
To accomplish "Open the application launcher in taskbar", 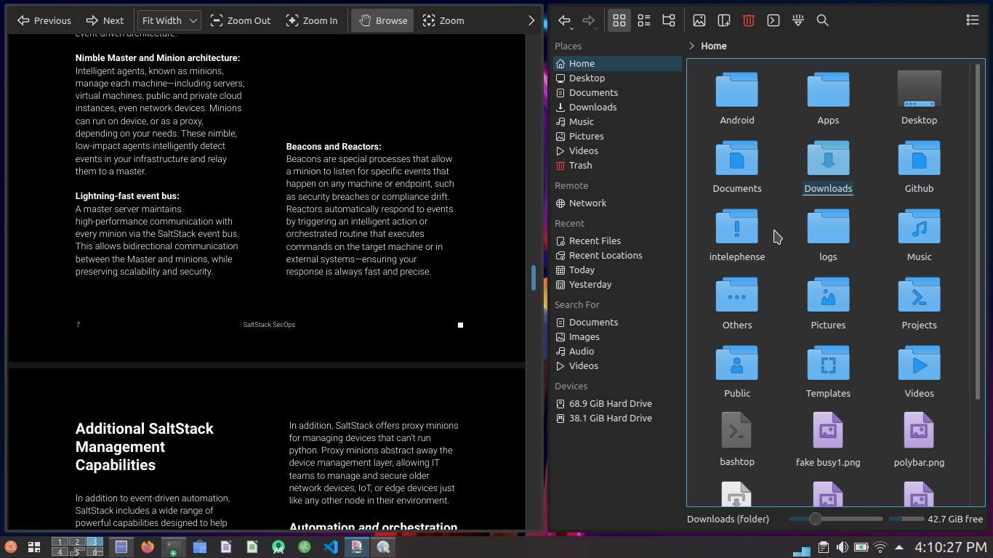I will pyautogui.click(x=10, y=547).
